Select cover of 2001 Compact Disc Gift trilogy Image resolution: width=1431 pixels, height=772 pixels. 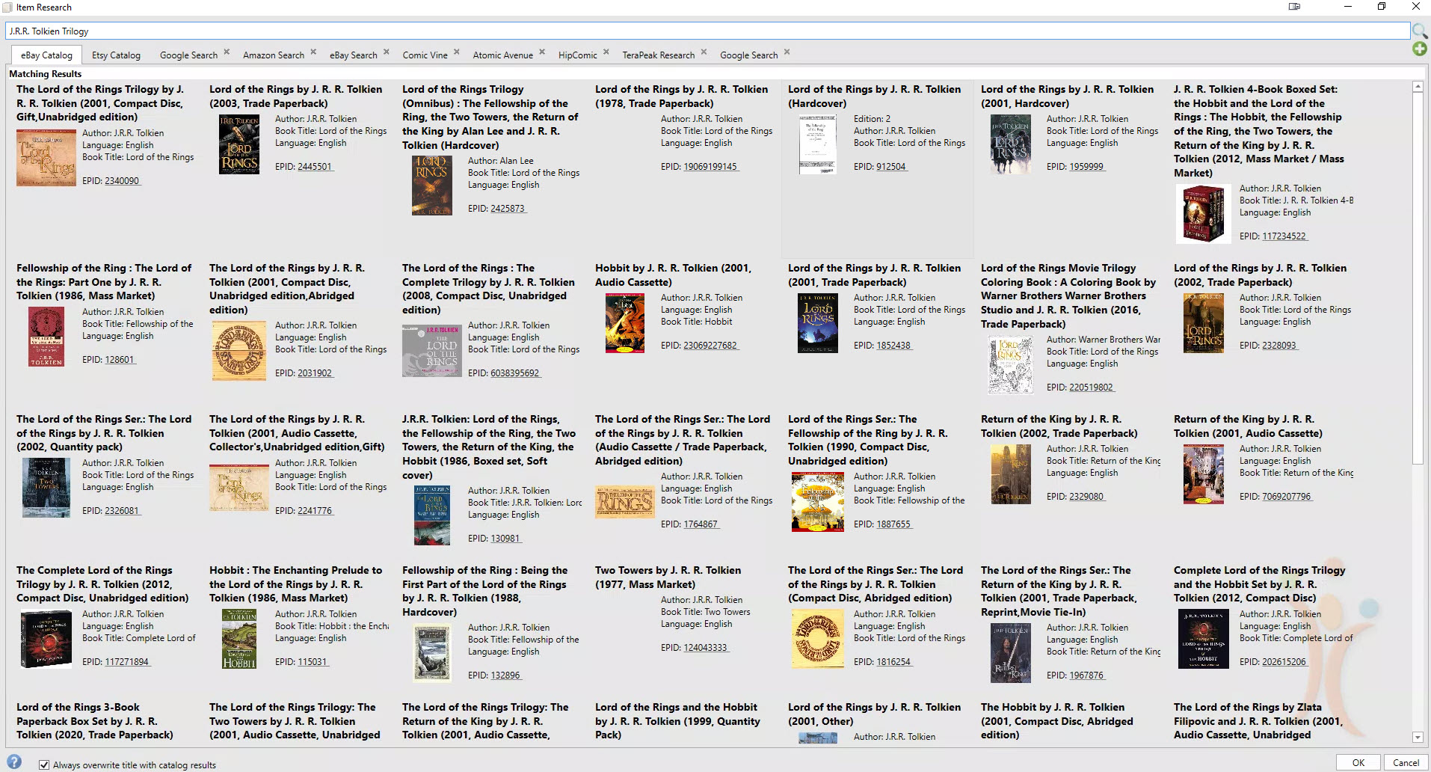46,158
